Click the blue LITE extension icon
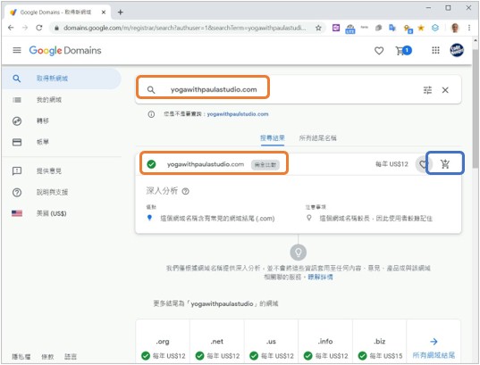 click(x=350, y=29)
